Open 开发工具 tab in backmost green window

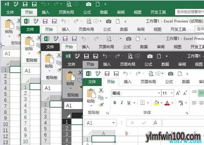[x=158, y=12]
